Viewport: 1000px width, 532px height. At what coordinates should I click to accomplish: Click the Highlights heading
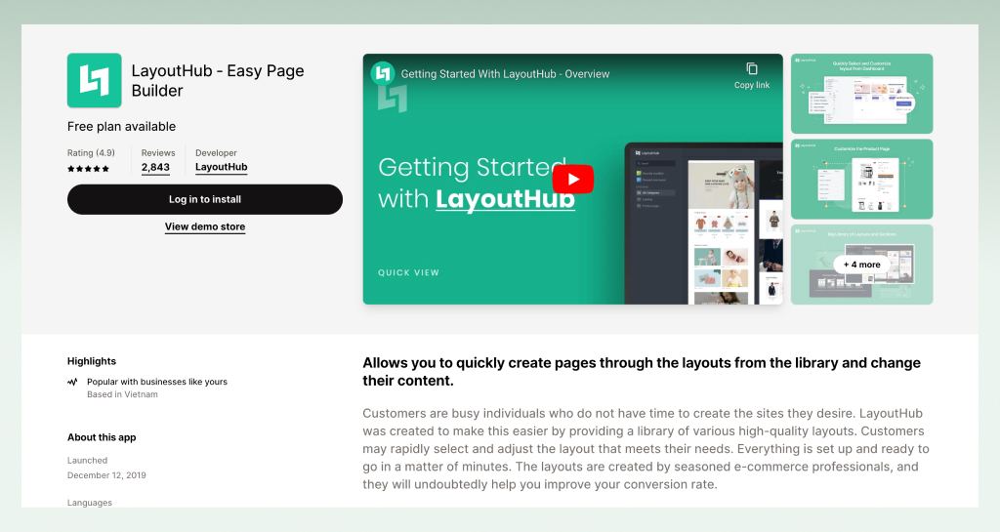coord(92,361)
